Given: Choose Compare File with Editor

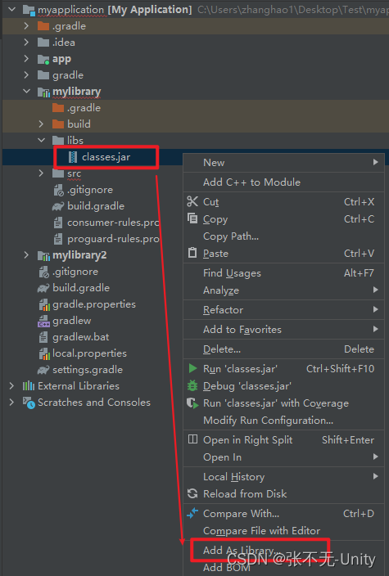Looking at the screenshot, I should click(283, 530).
